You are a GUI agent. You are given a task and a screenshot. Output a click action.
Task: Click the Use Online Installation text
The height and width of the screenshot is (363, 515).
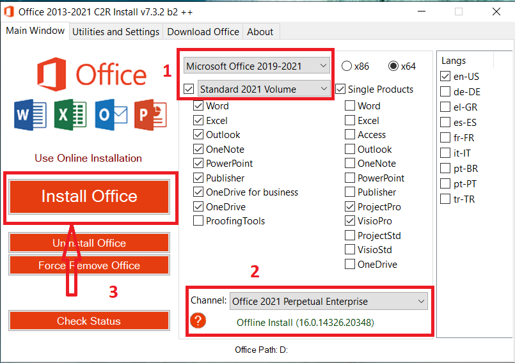(88, 158)
